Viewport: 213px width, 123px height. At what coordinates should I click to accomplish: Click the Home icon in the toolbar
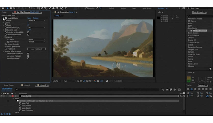pyautogui.click(x=3, y=8)
